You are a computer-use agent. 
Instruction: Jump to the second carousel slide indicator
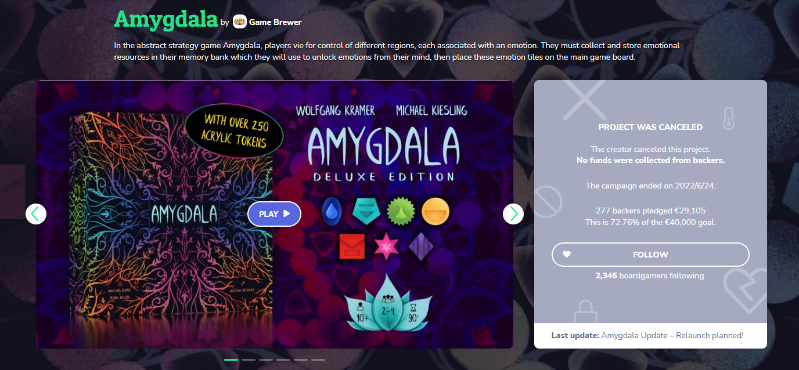[x=249, y=360]
